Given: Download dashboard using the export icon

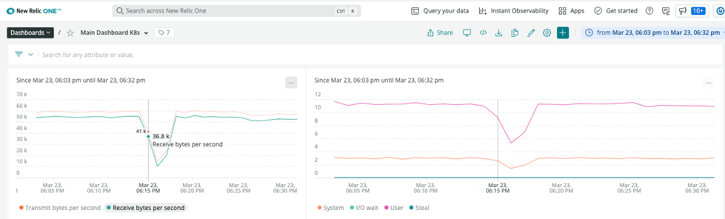Looking at the screenshot, I should point(499,33).
